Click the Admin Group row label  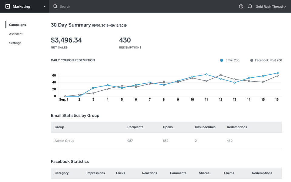click(x=64, y=141)
